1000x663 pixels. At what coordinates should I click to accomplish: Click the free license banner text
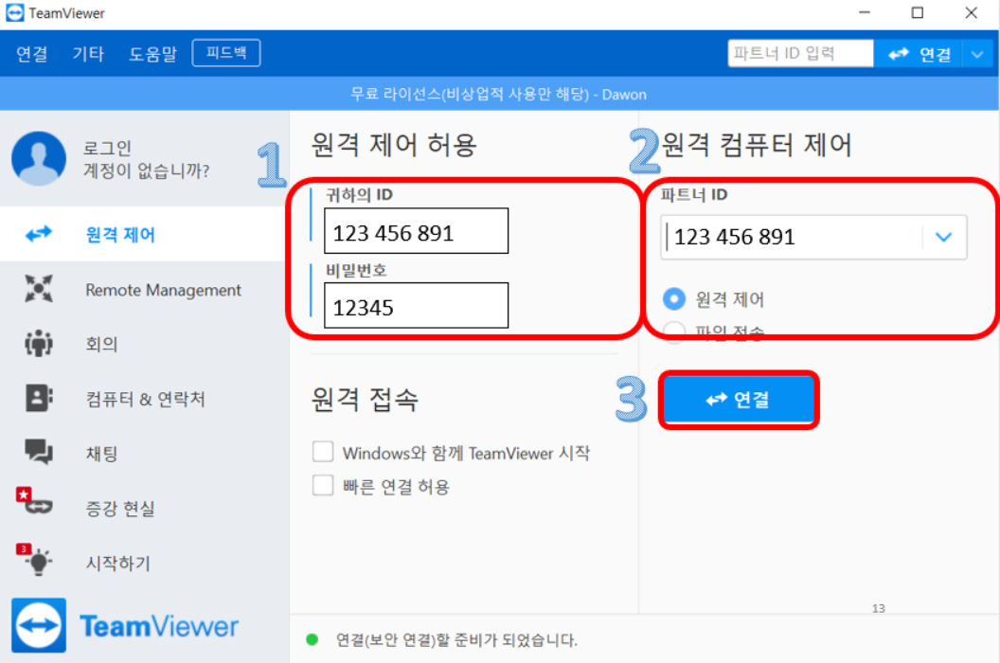pyautogui.click(x=499, y=95)
